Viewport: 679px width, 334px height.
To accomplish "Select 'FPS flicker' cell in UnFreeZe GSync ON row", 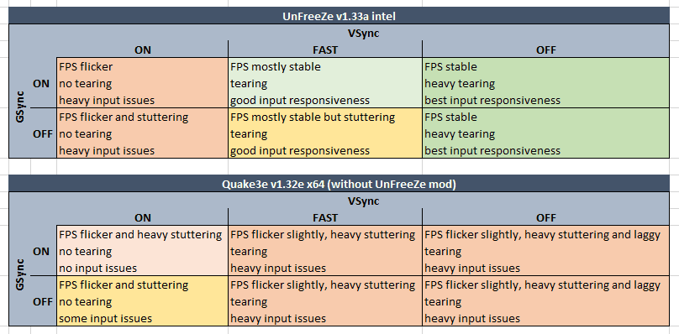I will click(x=143, y=83).
